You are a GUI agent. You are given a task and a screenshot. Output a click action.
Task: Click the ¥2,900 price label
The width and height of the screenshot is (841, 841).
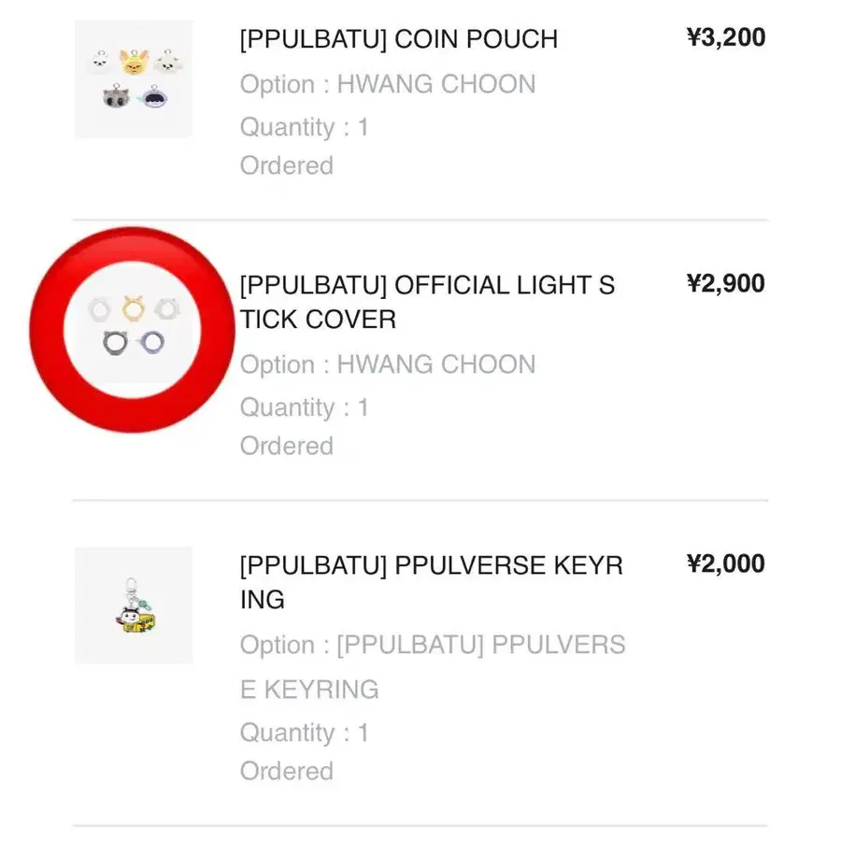pos(728,283)
